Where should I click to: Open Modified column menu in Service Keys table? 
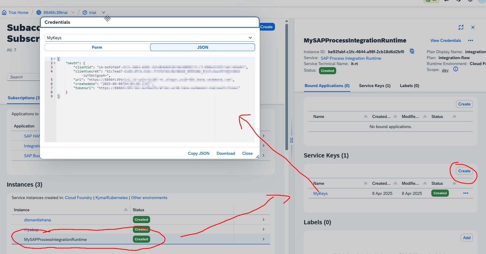(x=425, y=183)
